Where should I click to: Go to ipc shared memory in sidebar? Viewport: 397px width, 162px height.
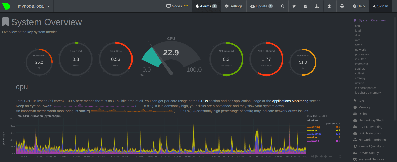tap(368, 93)
